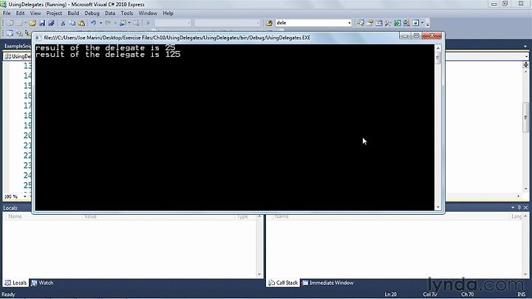
Task: Click the Navigate Backward icon
Action: [x=123, y=23]
